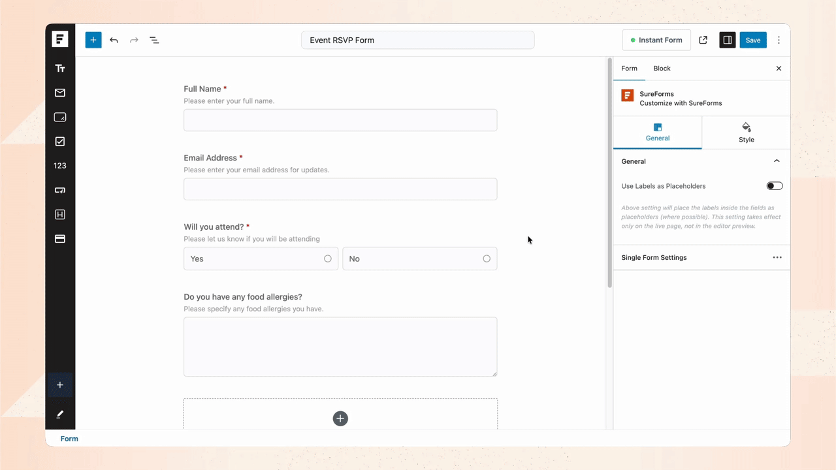Image resolution: width=836 pixels, height=470 pixels.
Task: Select the Full Name label
Action: (x=203, y=89)
